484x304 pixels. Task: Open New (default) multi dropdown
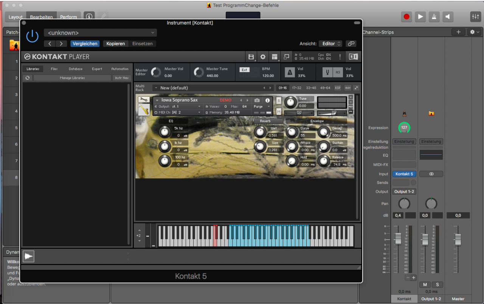(213, 88)
